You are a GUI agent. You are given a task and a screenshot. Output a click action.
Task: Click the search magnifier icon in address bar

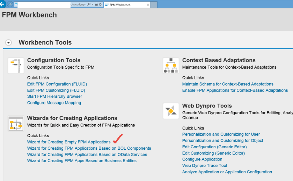coord(89,5)
